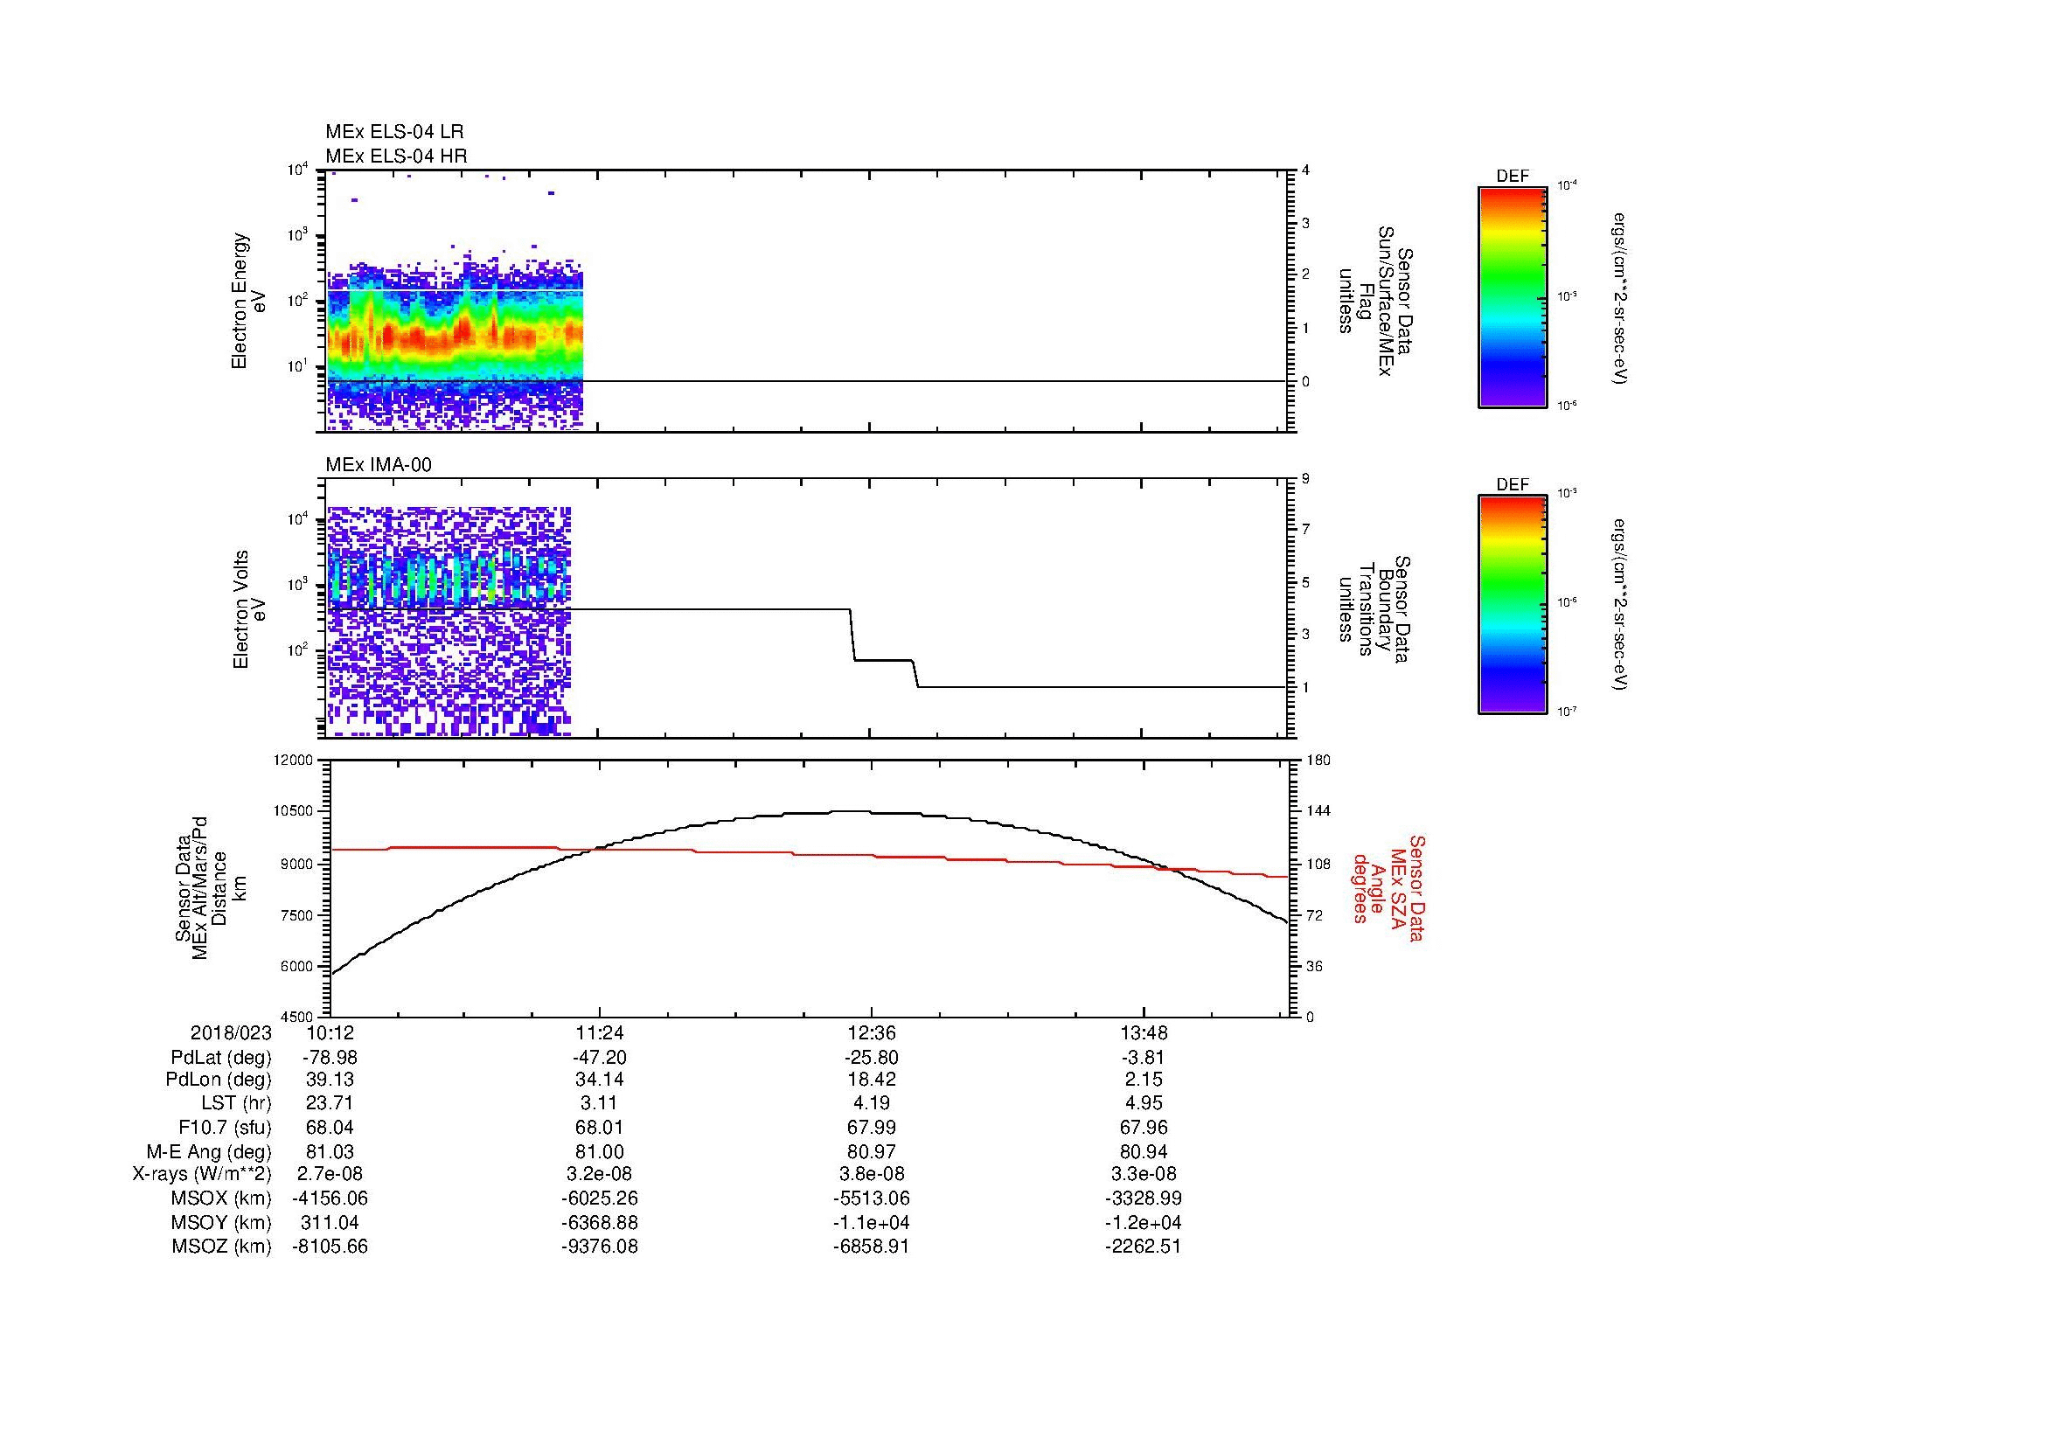
Task: Click the 'MSOZ (km)' row label
Action: pyautogui.click(x=221, y=1247)
